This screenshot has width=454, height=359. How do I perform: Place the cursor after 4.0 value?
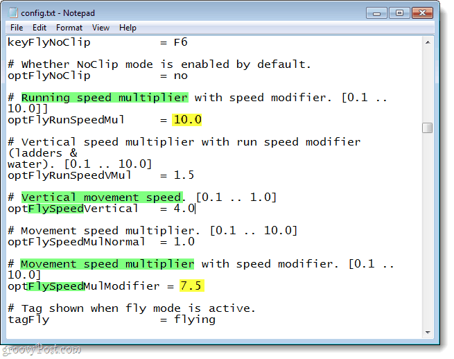[x=195, y=209]
